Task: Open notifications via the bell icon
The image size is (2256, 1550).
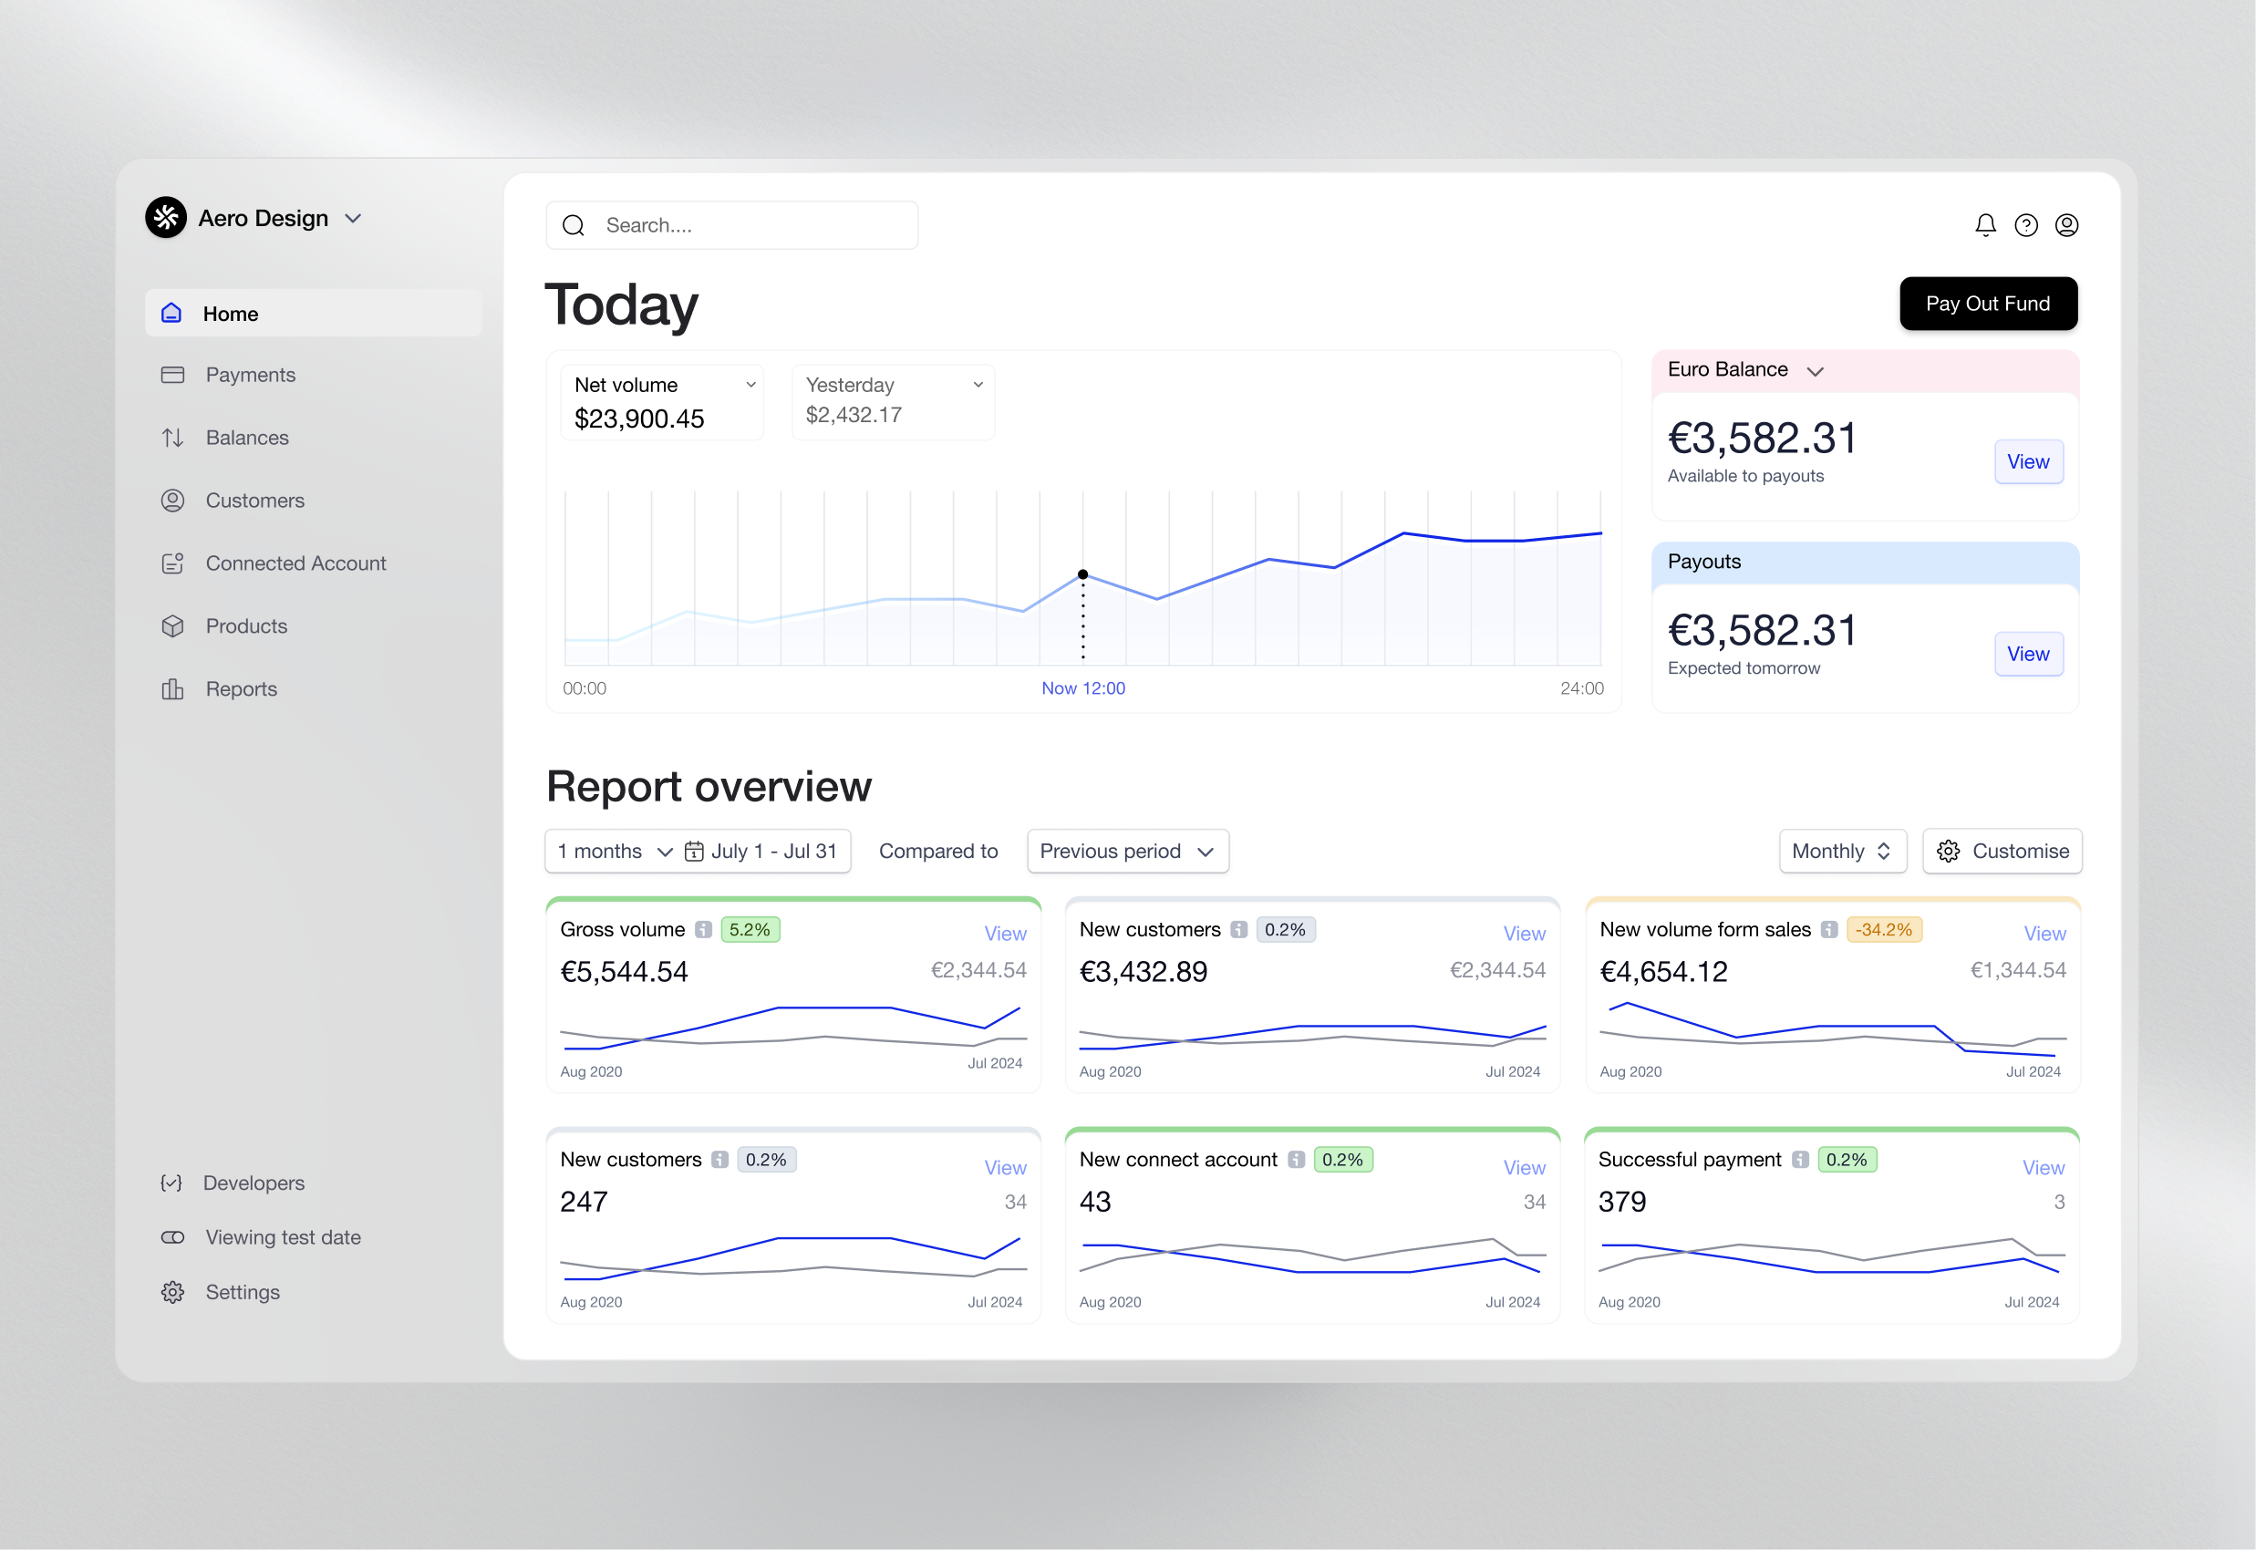Action: click(x=1985, y=224)
